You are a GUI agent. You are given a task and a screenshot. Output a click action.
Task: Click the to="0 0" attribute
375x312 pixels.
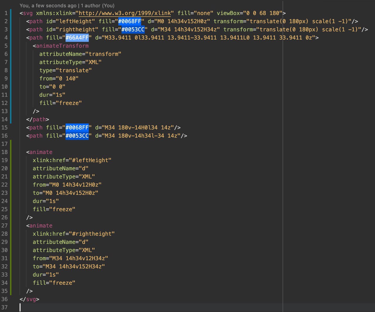coord(52,87)
